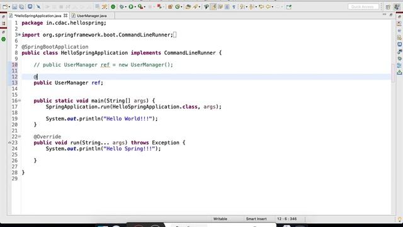403x227 pixels.
Task: Click the Open Type folder icon
Action: coord(188,7)
